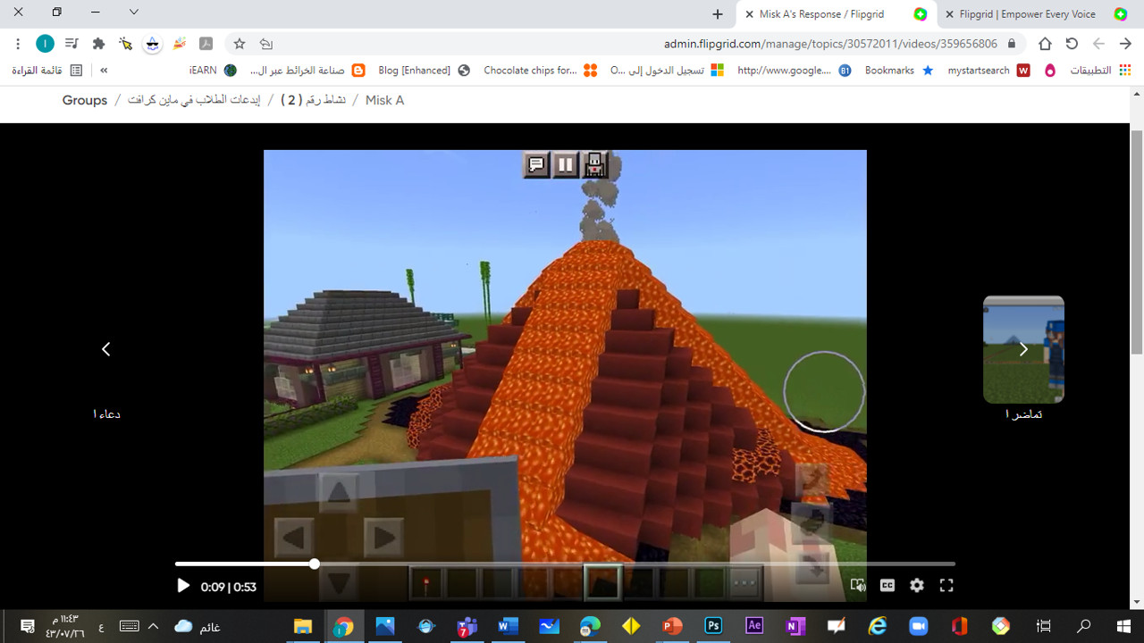Screen dimensions: 1144x643
Task: Open the Chrome profile avatar
Action: 45,44
